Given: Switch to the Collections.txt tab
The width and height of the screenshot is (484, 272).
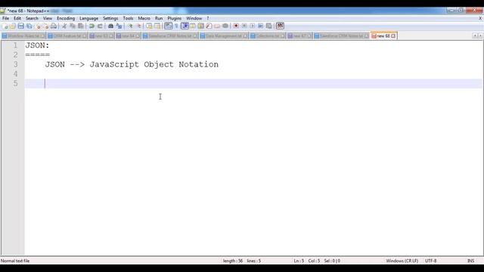Looking at the screenshot, I should 267,36.
